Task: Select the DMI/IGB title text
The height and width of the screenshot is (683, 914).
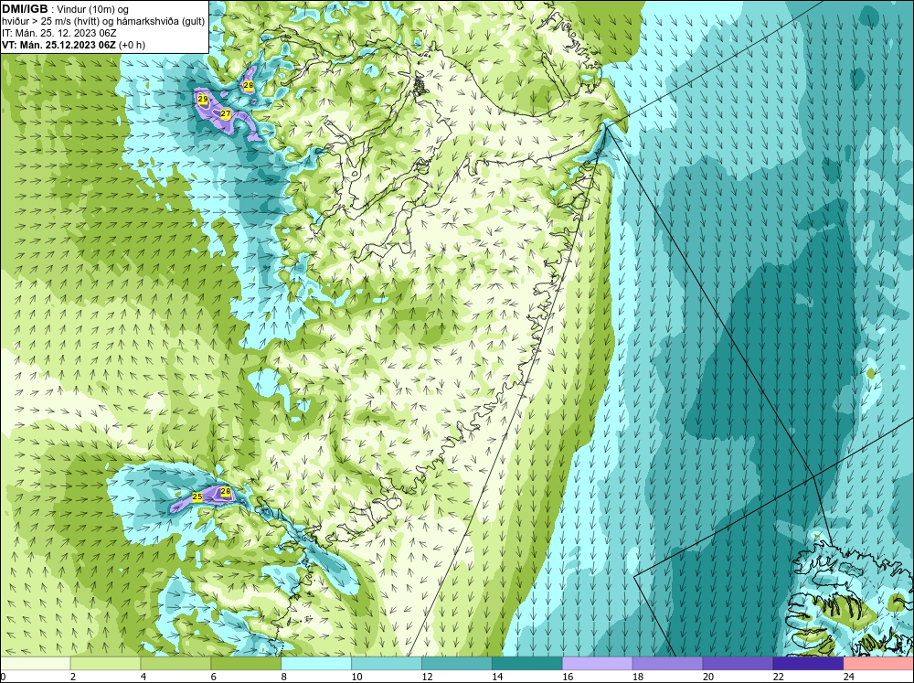Action: (25, 9)
